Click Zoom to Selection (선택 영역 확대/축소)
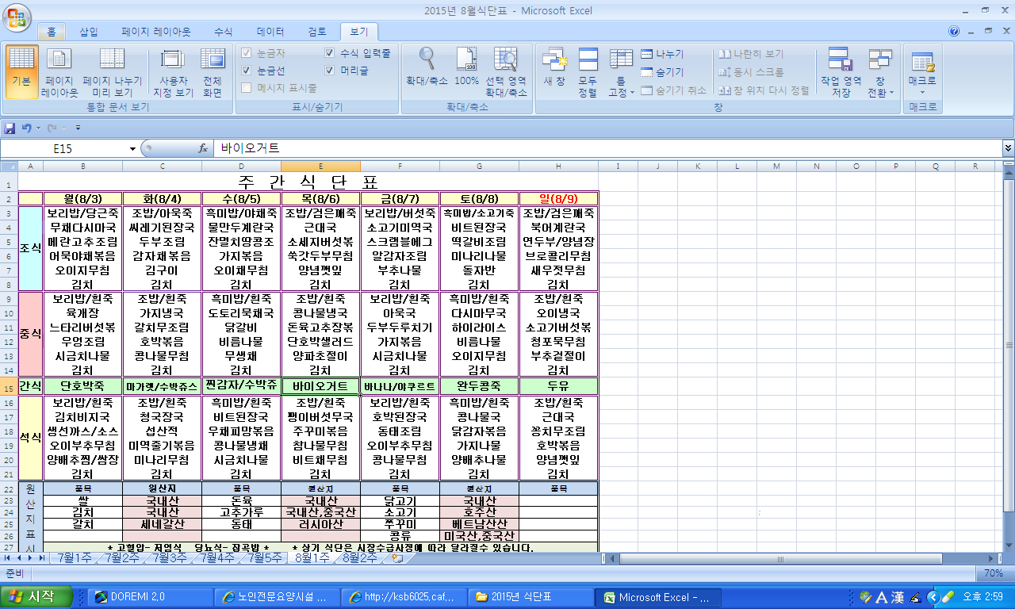 pyautogui.click(x=506, y=70)
